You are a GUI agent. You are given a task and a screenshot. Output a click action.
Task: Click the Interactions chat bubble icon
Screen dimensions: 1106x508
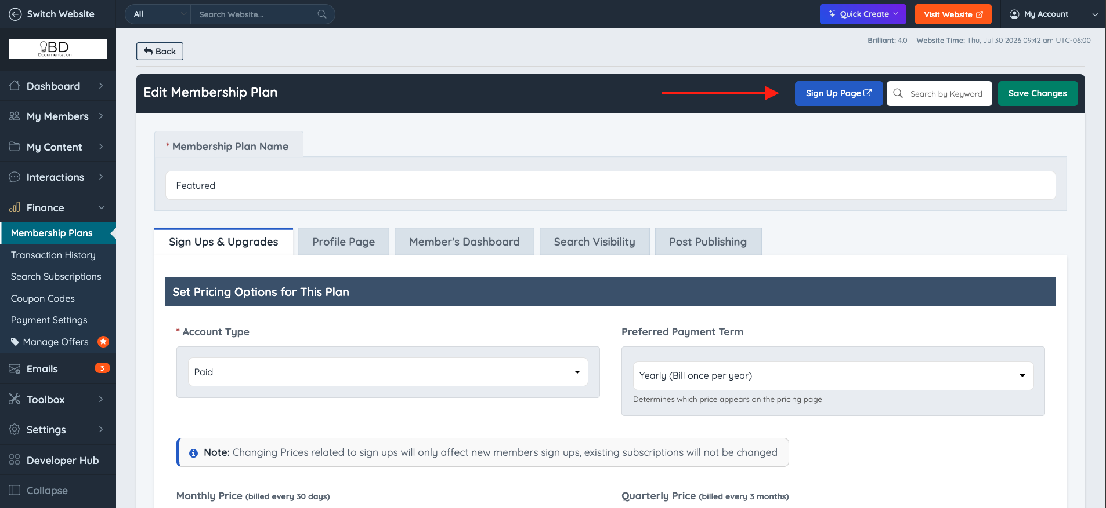pyautogui.click(x=15, y=177)
